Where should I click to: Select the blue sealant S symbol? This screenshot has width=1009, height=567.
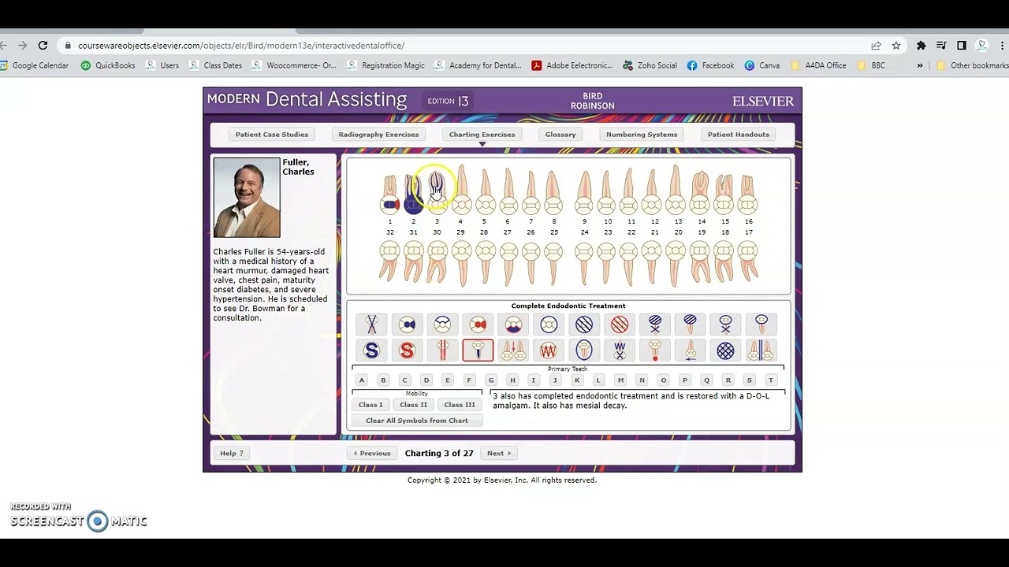pyautogui.click(x=371, y=350)
